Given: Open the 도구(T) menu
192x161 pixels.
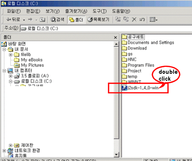Looking at the screenshot, I should 99,11.
